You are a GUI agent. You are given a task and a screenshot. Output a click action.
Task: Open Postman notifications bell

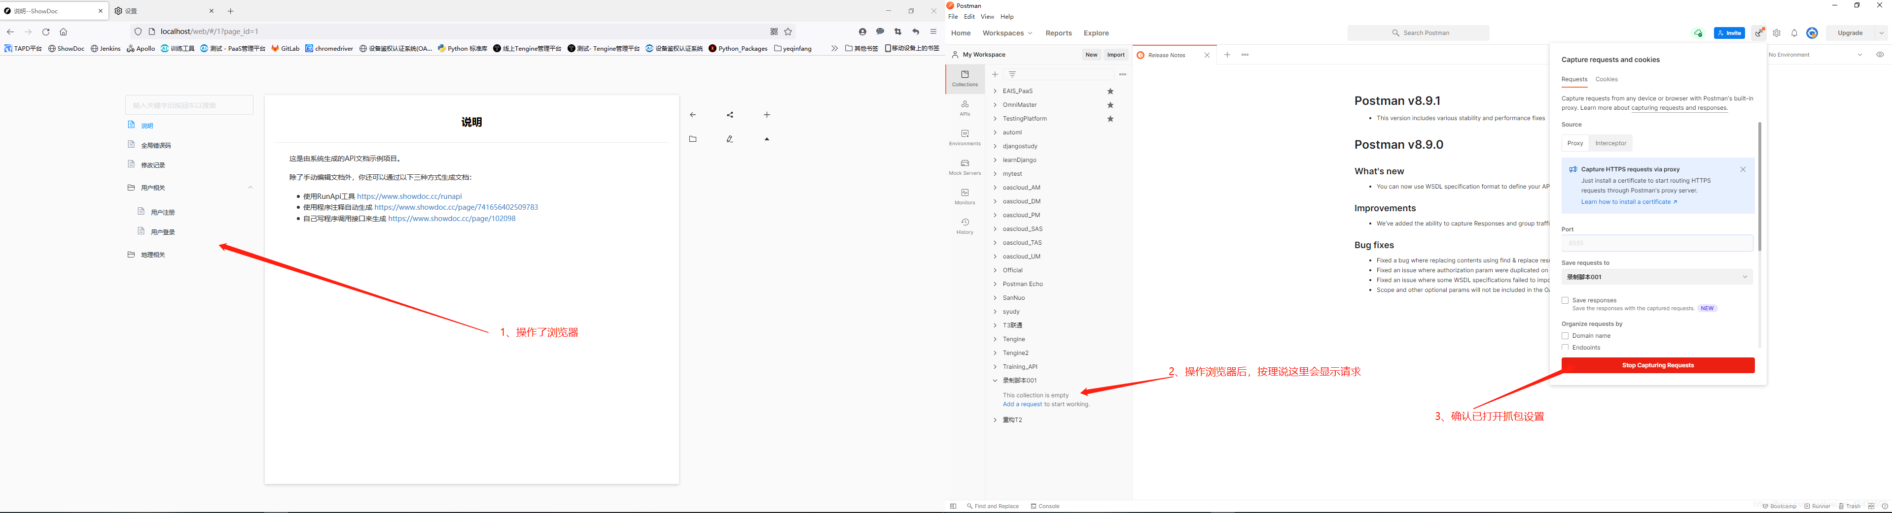[x=1794, y=33]
